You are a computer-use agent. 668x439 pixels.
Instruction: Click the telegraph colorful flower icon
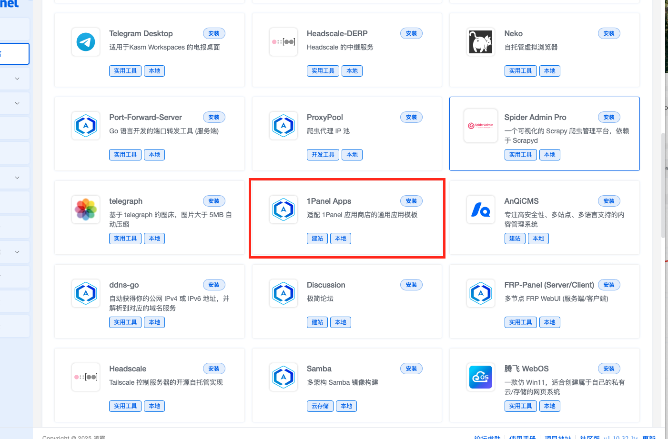tap(86, 210)
